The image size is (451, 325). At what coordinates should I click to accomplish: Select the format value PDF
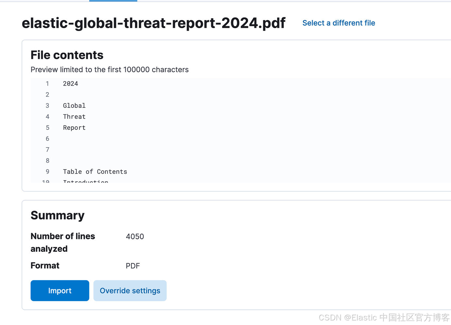pyautogui.click(x=133, y=266)
